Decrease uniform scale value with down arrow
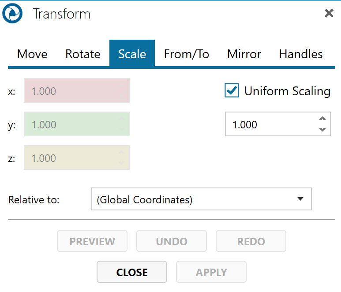This screenshot has height=292, width=341. click(x=322, y=130)
